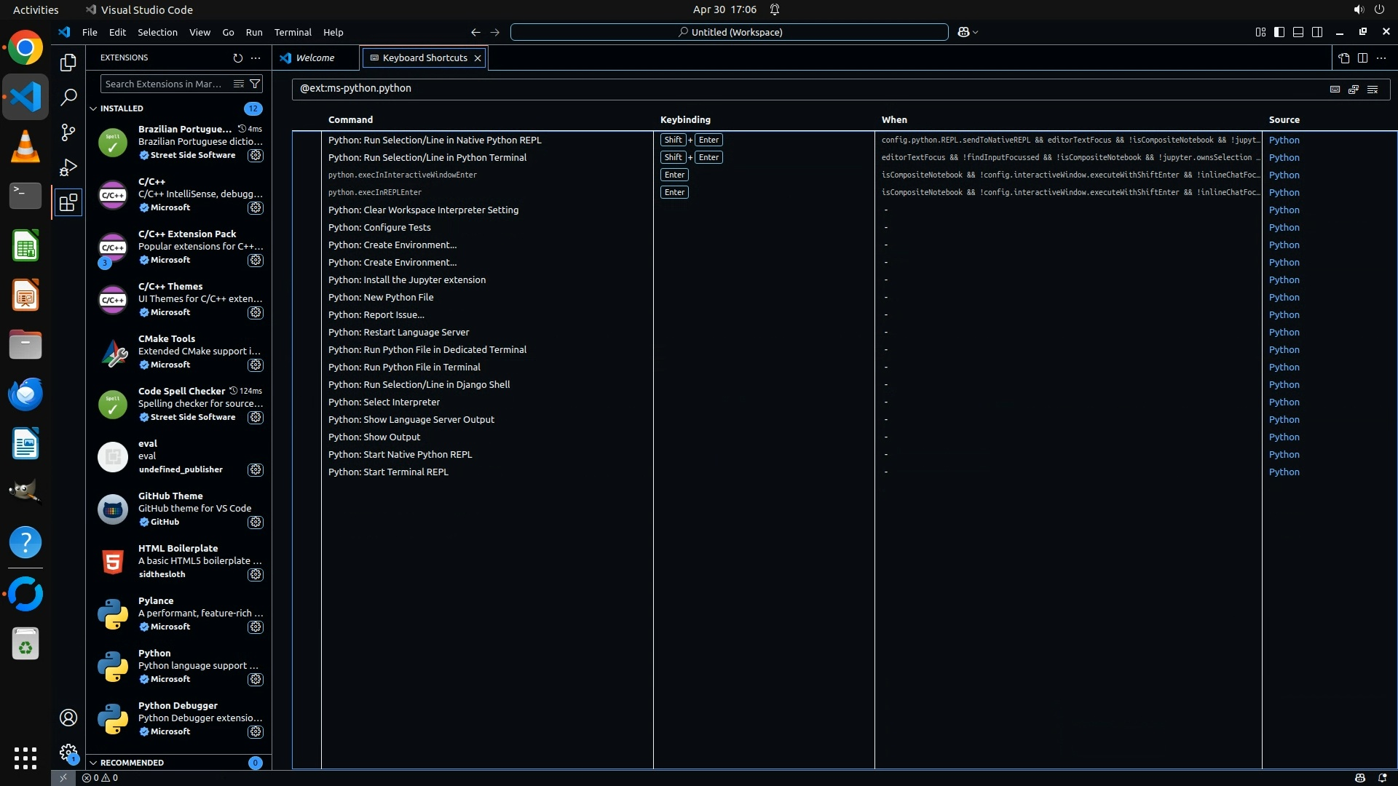Screen dimensions: 1398x786
Task: Click the Record Keys icon in search bar
Action: (1335, 89)
